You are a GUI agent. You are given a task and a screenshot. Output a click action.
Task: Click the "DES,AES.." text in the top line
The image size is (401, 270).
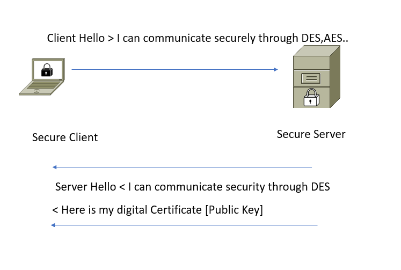point(325,38)
